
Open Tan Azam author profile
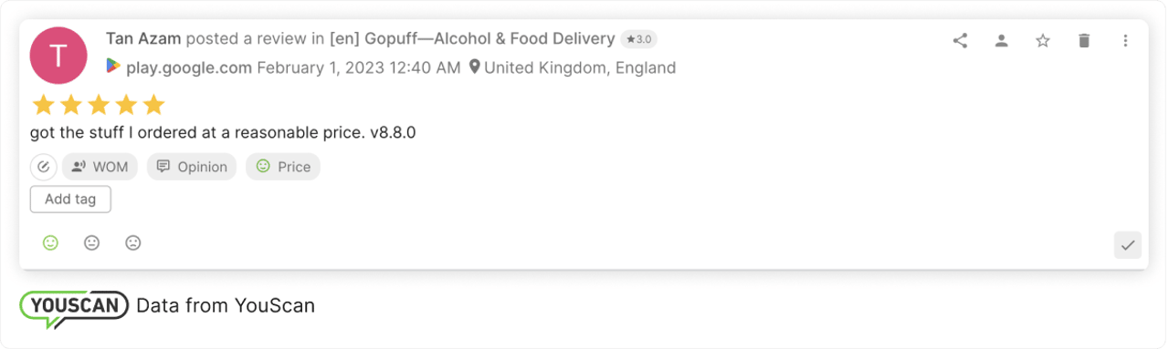[x=142, y=38]
